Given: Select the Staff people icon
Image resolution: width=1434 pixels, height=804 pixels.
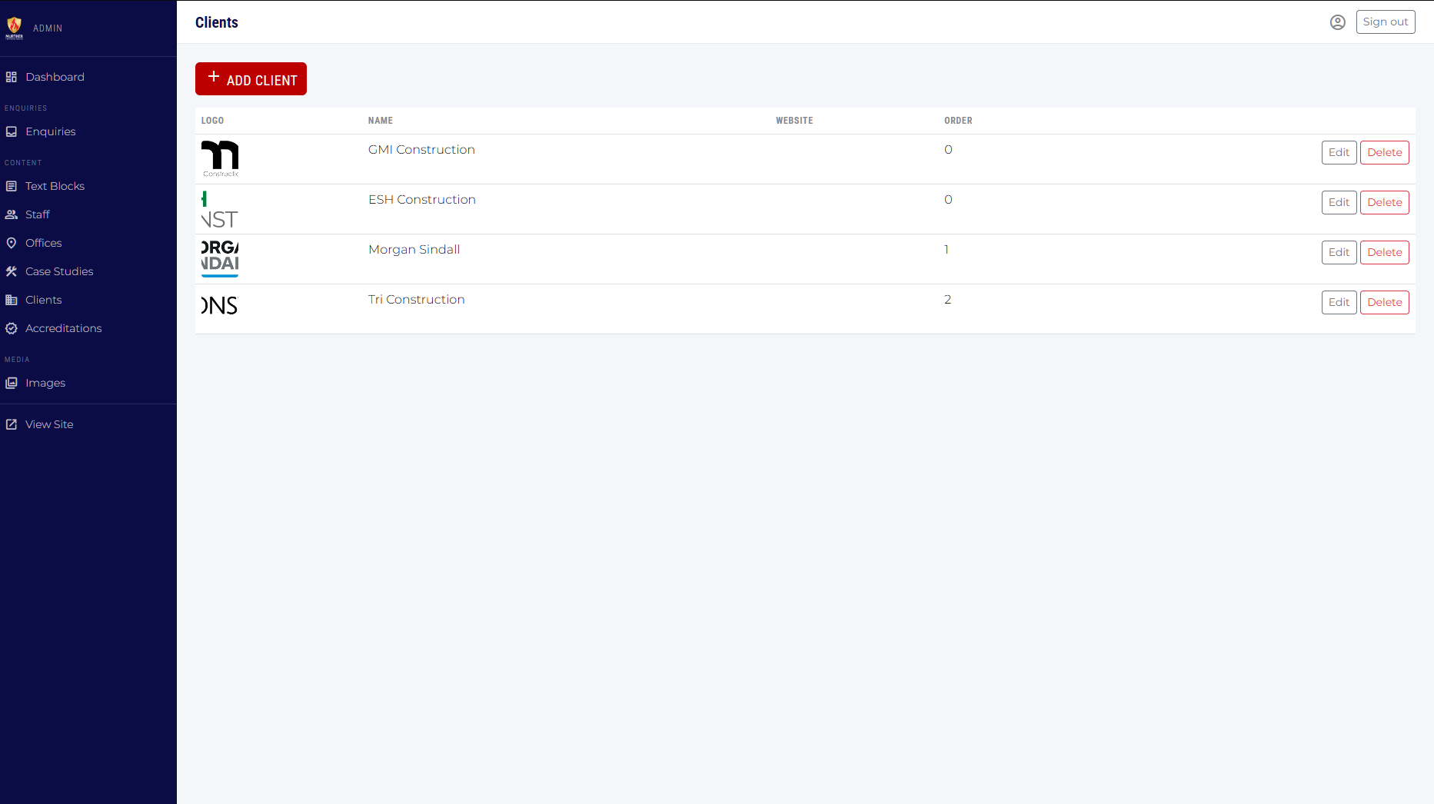Looking at the screenshot, I should pos(12,214).
